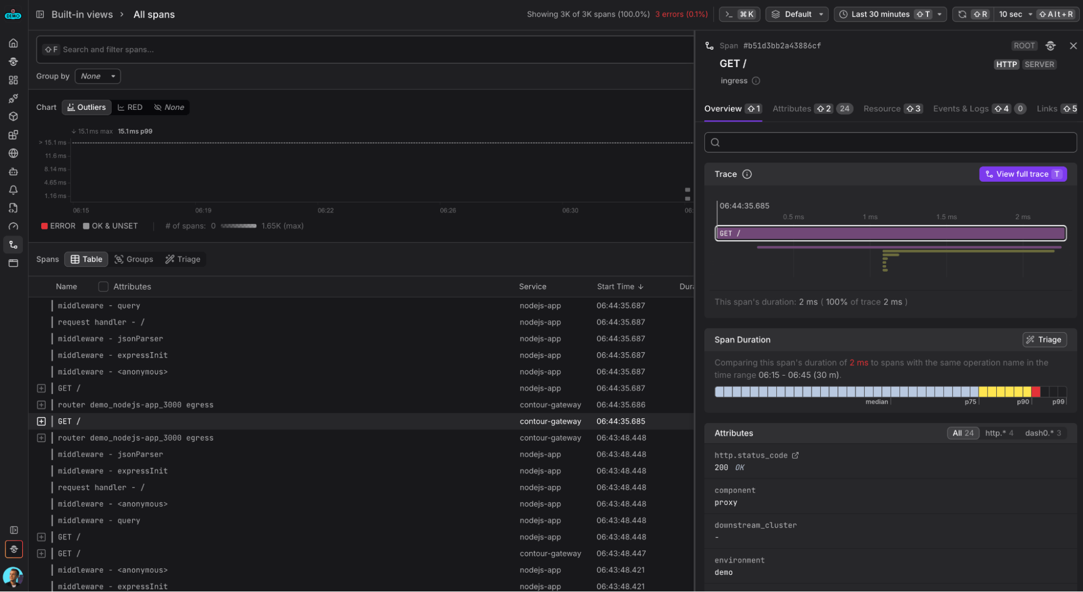Click the refresh icon in top toolbar
Image resolution: width=1083 pixels, height=592 pixels.
click(962, 15)
